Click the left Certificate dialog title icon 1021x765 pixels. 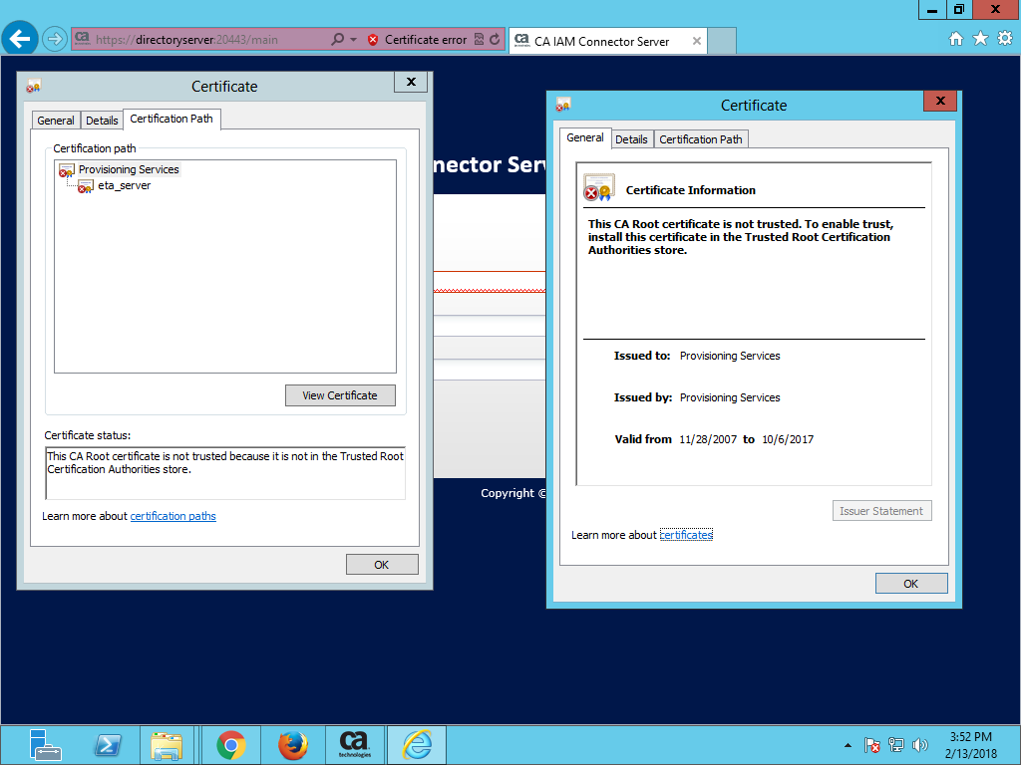click(x=33, y=86)
